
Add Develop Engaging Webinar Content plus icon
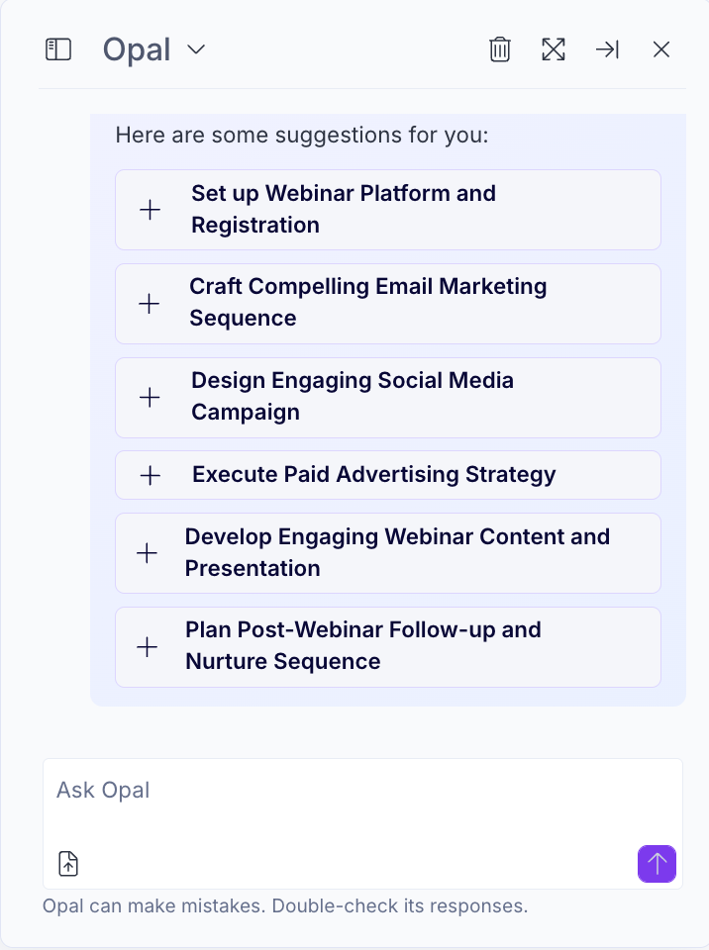[147, 553]
